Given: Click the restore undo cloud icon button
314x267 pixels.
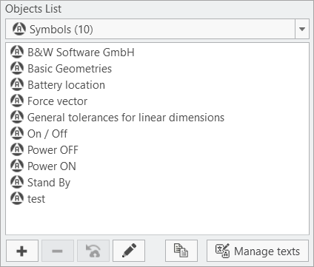Looking at the screenshot, I should (x=93, y=251).
